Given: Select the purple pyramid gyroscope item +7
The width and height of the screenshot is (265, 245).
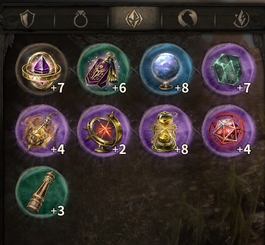Looking at the screenshot, I should point(42,70).
